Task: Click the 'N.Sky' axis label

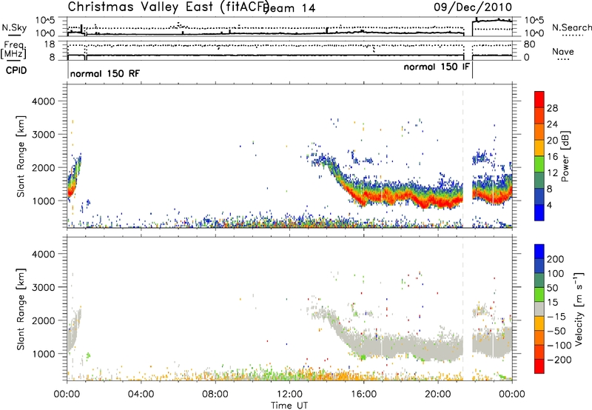Action: click(14, 27)
